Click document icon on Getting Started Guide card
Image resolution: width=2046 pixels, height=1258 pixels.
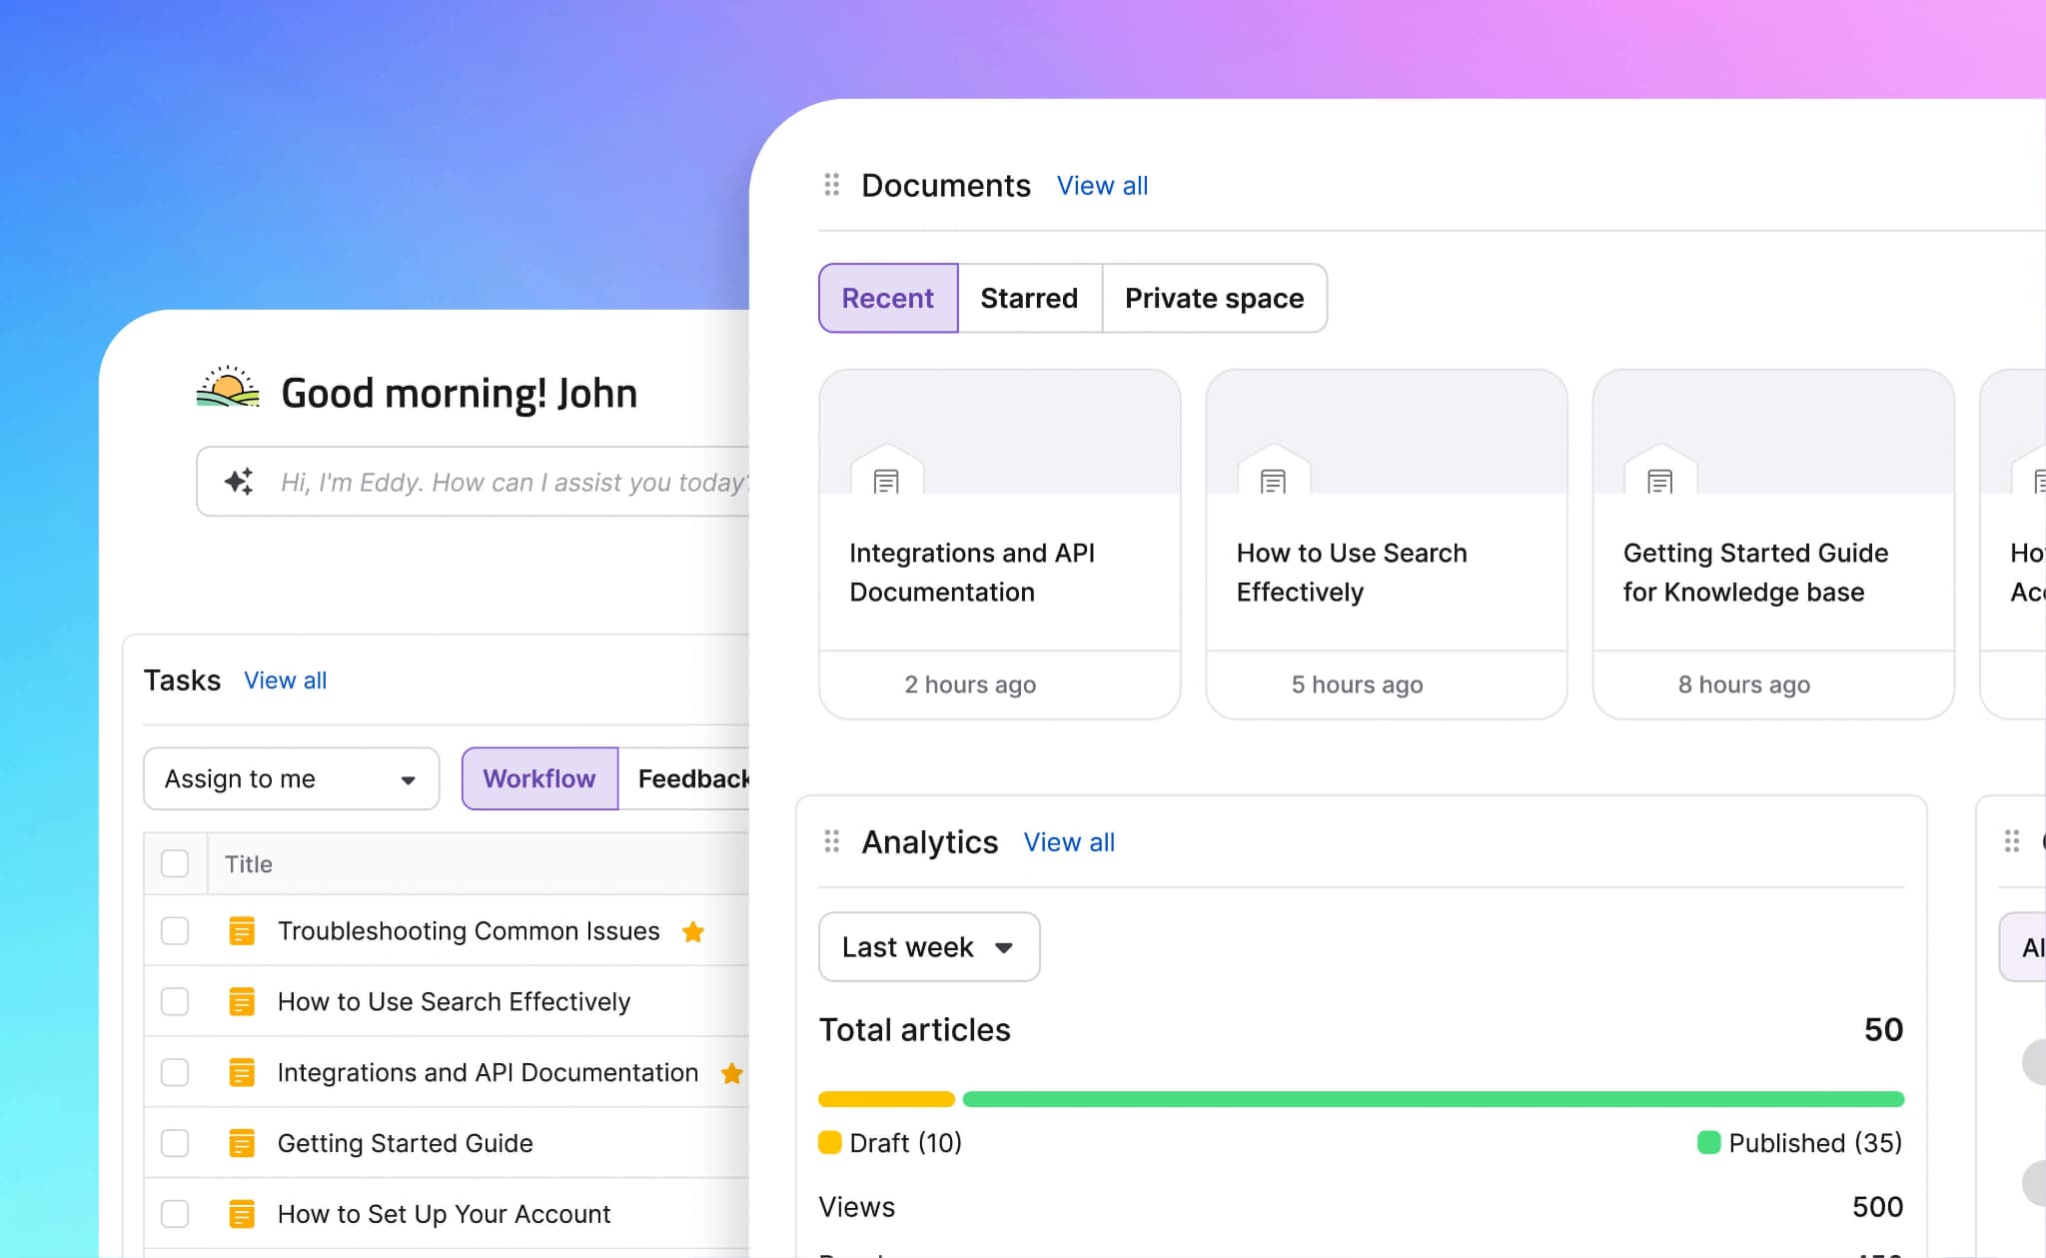click(1659, 482)
